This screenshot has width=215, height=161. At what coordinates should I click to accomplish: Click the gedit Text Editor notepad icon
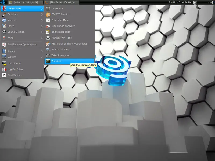click(x=48, y=32)
